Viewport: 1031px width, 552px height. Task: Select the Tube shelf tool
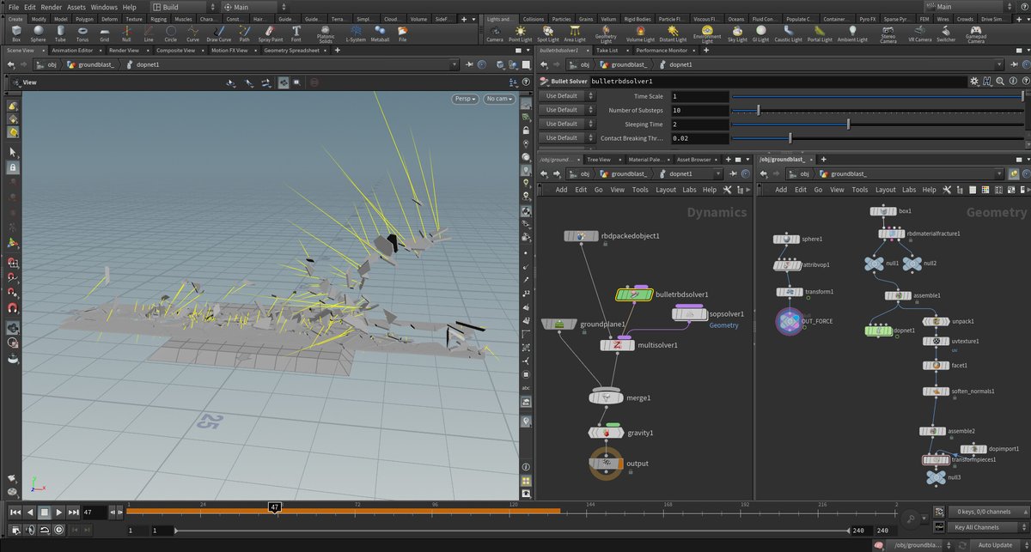[x=60, y=33]
